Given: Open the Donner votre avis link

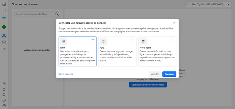Looking at the screenshot, I should tap(66, 74).
